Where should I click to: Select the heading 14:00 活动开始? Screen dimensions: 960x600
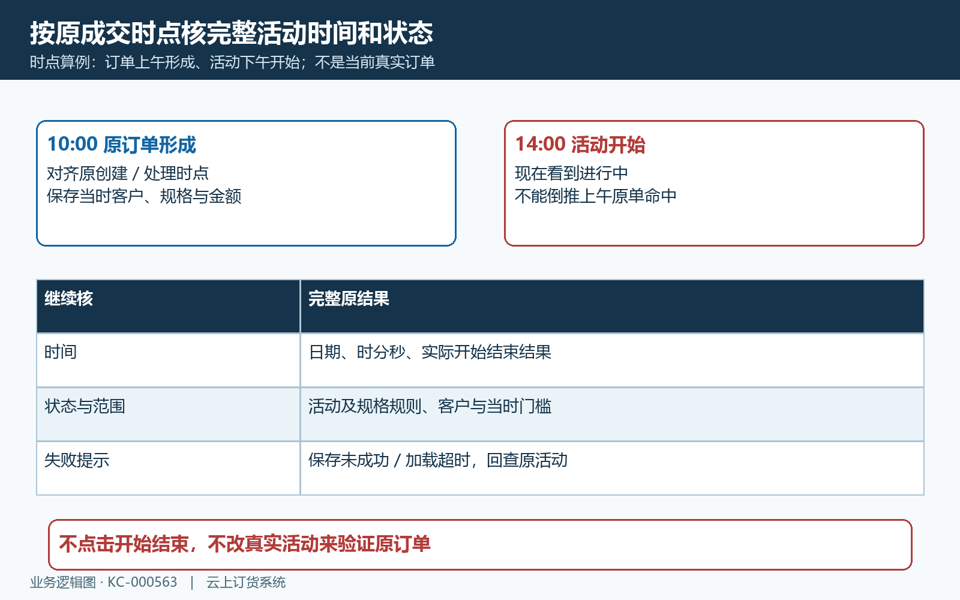580,145
